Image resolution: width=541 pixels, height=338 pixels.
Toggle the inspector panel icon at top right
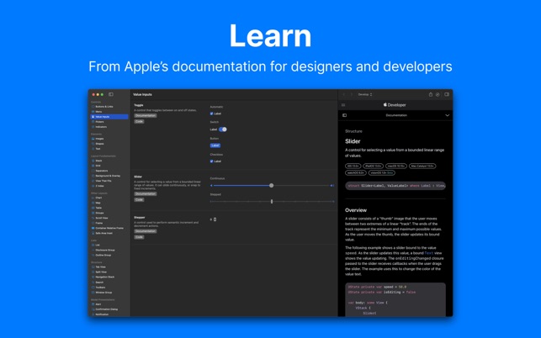(x=447, y=94)
